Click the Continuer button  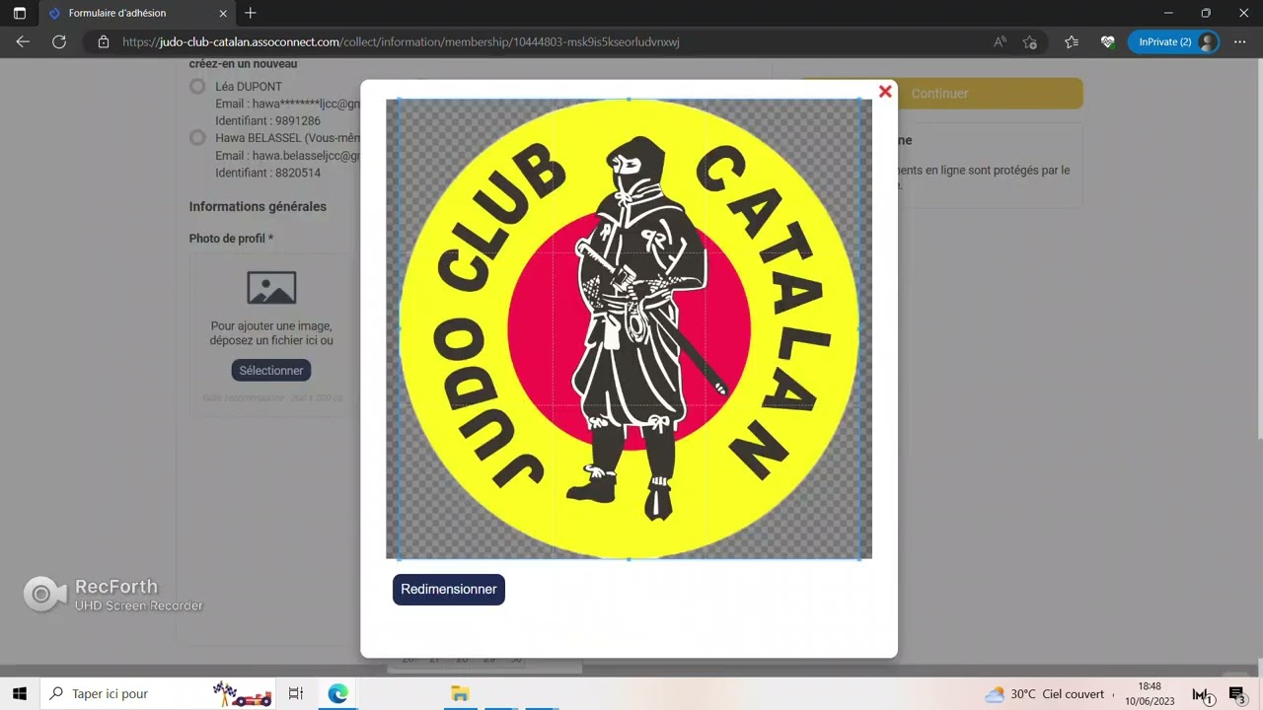(939, 94)
